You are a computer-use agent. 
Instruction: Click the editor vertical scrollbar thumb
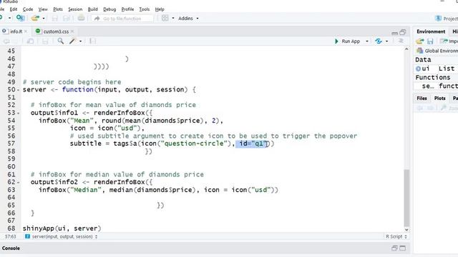coord(406,198)
